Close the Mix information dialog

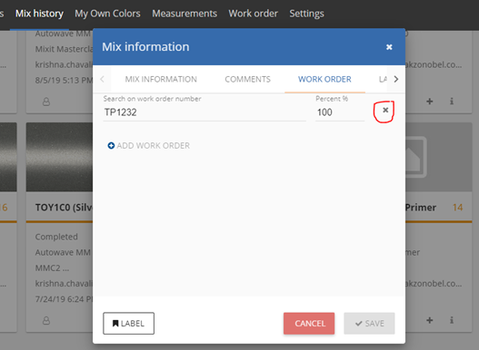coord(389,47)
